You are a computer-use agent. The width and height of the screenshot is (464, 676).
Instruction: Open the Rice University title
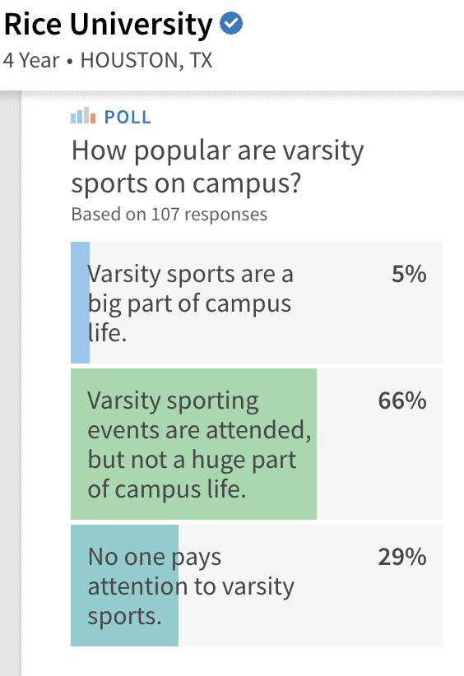pos(108,24)
